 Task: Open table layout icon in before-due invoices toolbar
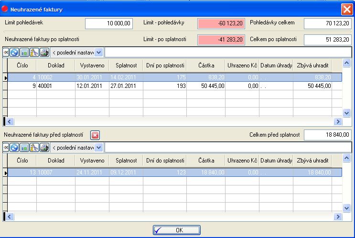click(x=24, y=147)
